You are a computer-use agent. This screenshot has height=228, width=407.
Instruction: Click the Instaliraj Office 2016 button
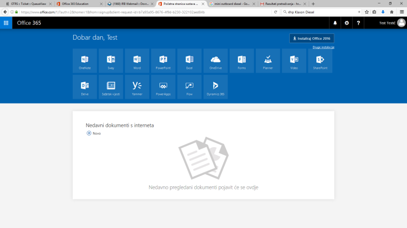click(311, 39)
